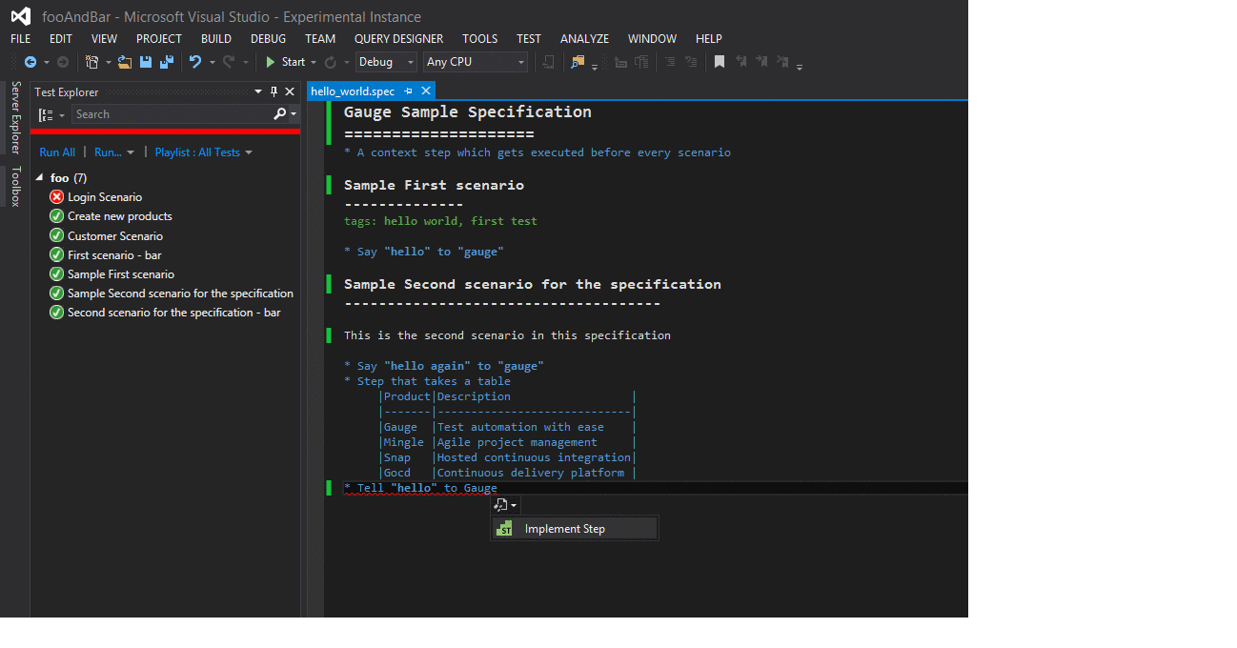The image size is (1237, 648).
Task: Open the Server Explorer side tab
Action: [x=15, y=117]
